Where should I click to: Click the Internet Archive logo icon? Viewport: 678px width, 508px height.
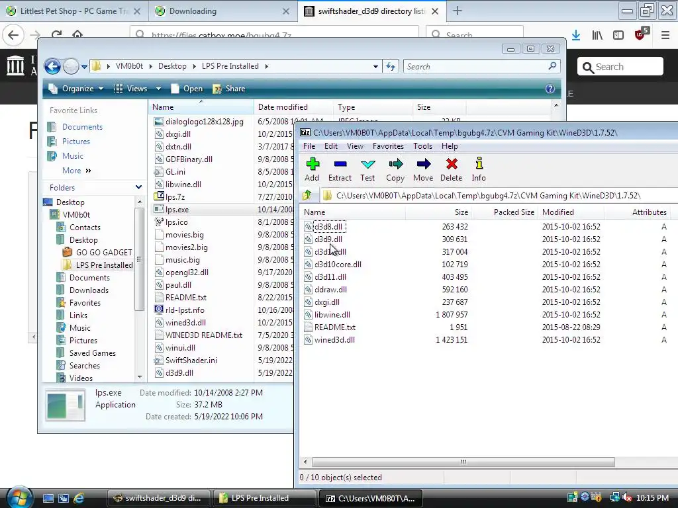coord(16,65)
